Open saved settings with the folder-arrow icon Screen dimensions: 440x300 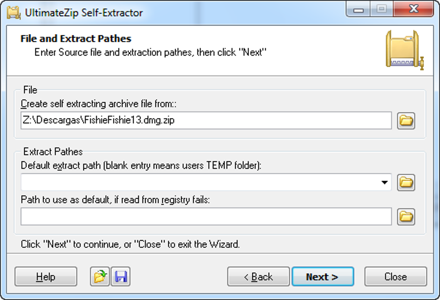point(100,277)
